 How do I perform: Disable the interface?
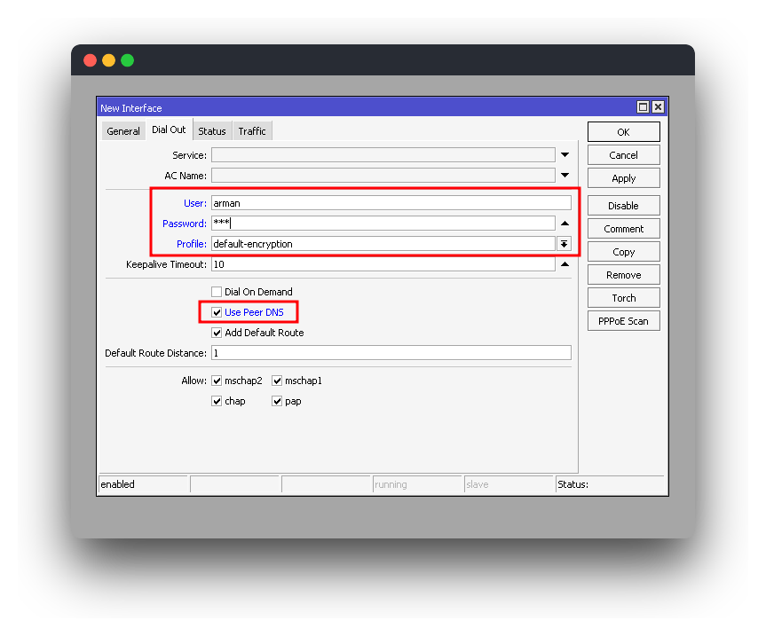point(623,205)
